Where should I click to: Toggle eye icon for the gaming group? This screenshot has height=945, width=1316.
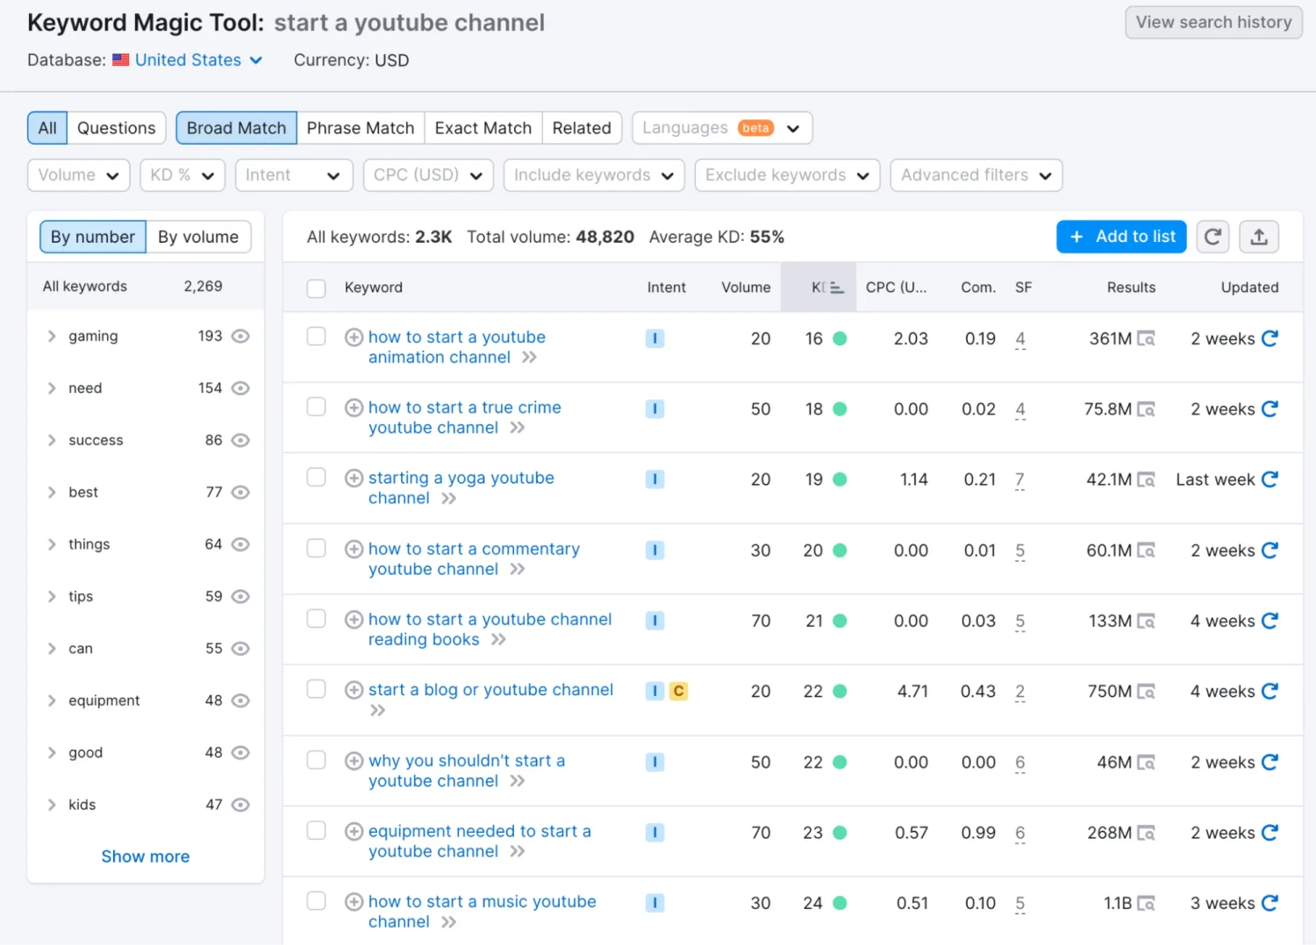240,337
